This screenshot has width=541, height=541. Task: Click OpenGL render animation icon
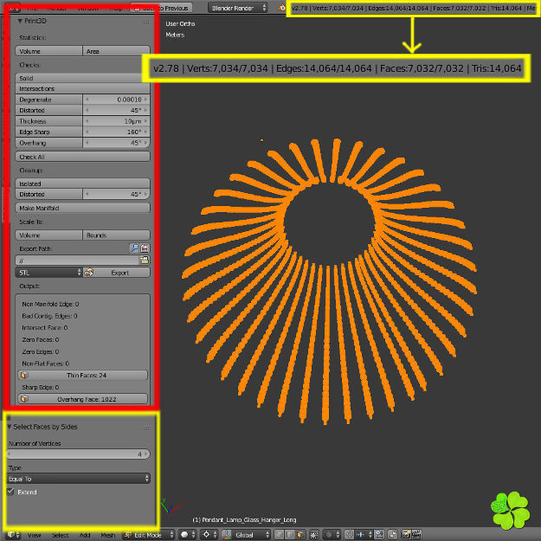pos(416,534)
